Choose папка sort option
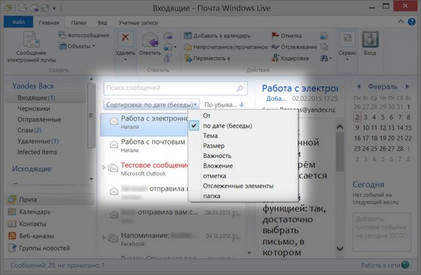This screenshot has height=275, width=421. 244,196
